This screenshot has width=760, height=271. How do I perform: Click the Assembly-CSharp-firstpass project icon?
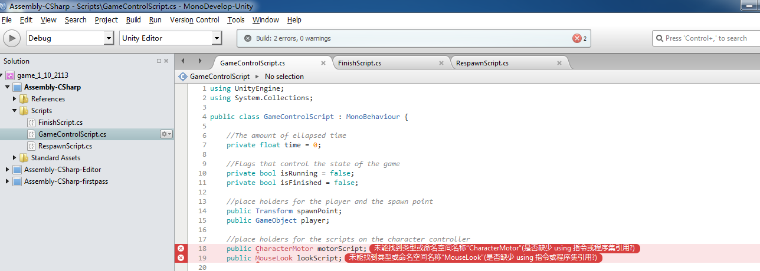tap(17, 181)
